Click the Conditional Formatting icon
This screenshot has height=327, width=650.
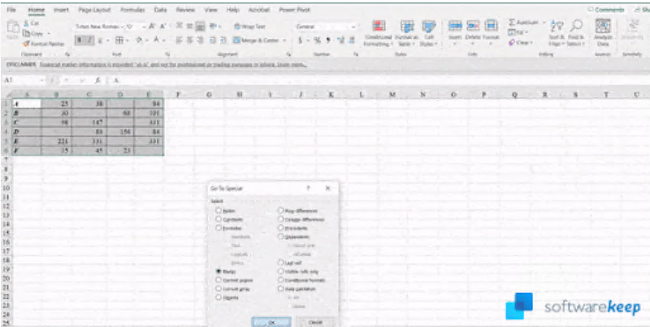[x=379, y=28]
